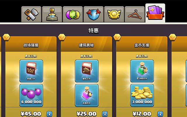
Task: Select the purple cards special offers tab
Action: (155, 13)
